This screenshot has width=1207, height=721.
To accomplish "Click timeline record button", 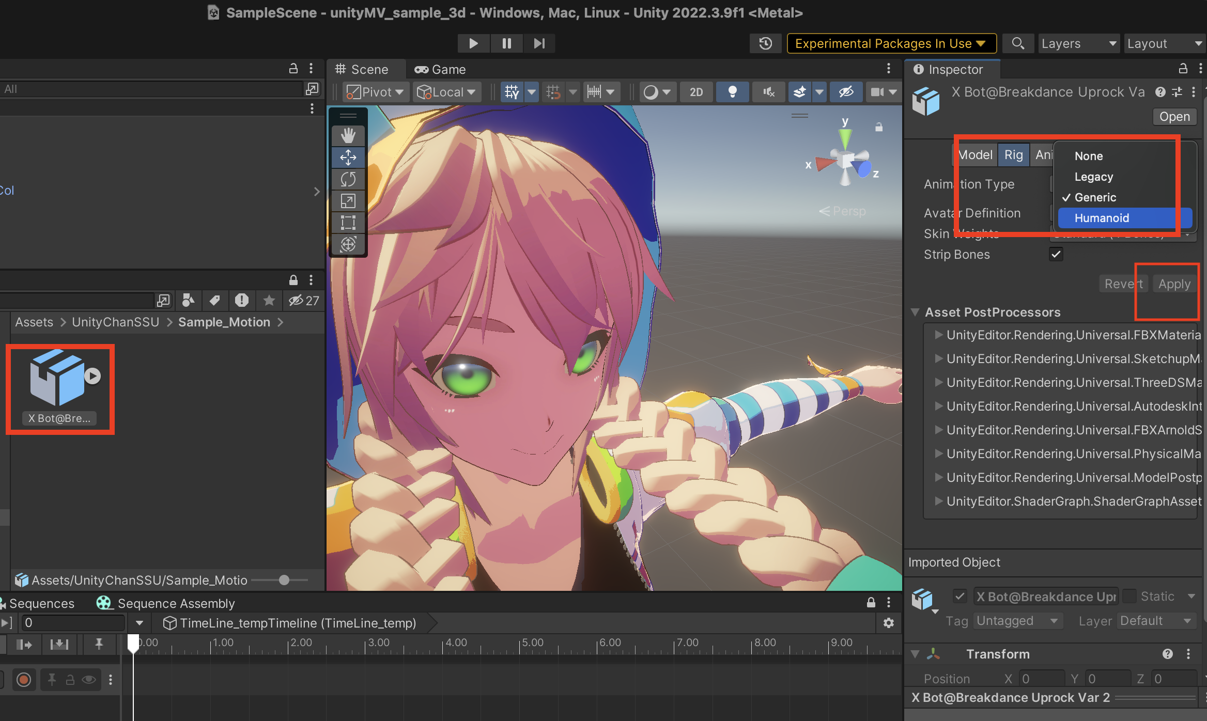I will pyautogui.click(x=24, y=679).
